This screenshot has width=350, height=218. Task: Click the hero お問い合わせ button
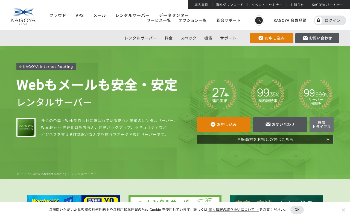pos(280,125)
